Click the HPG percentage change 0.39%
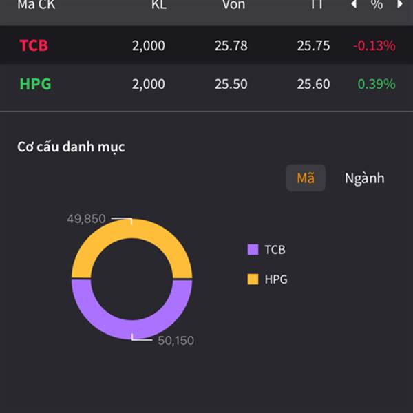Image resolution: width=413 pixels, height=413 pixels. 377,85
